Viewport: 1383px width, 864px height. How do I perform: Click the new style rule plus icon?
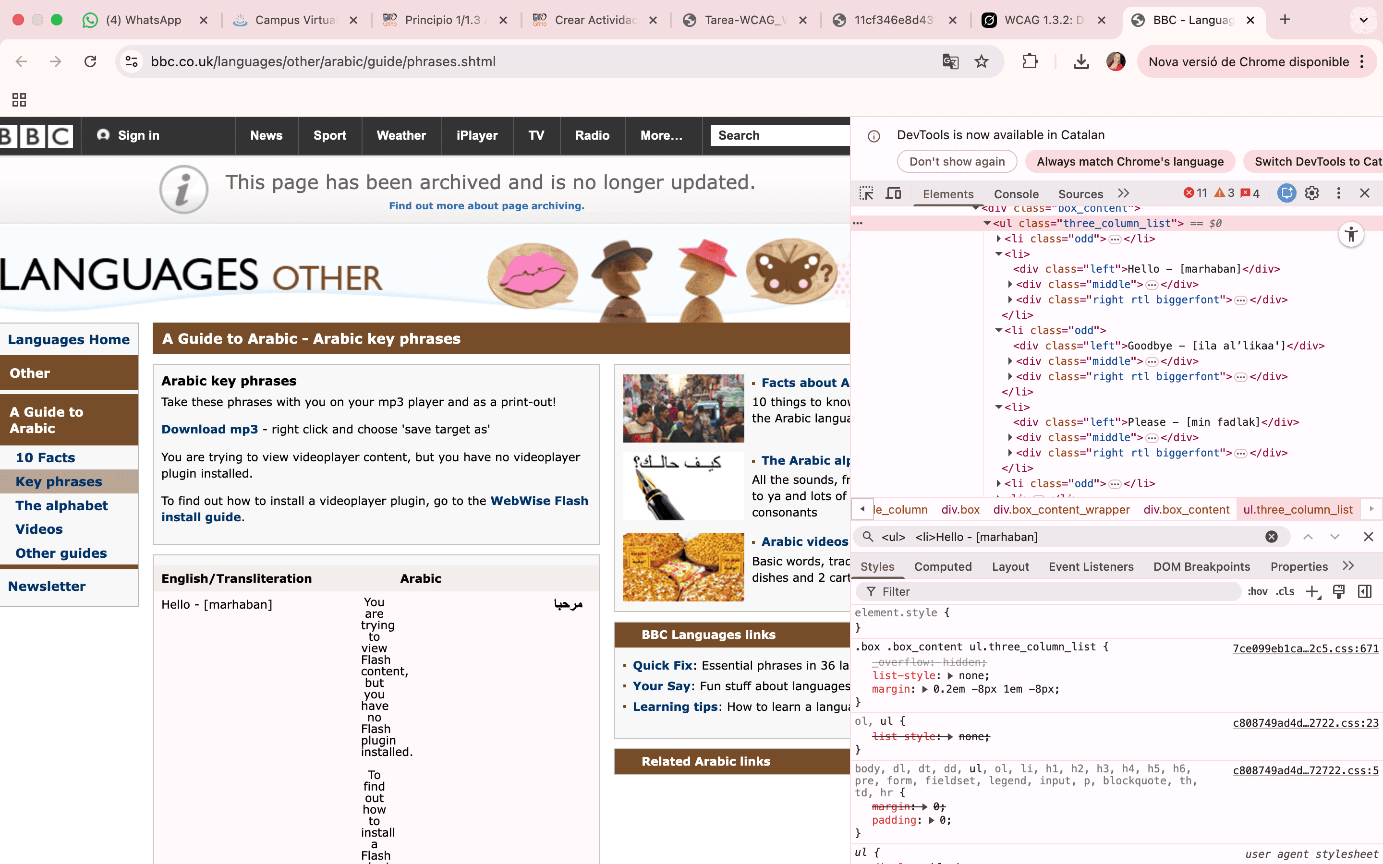1313,591
